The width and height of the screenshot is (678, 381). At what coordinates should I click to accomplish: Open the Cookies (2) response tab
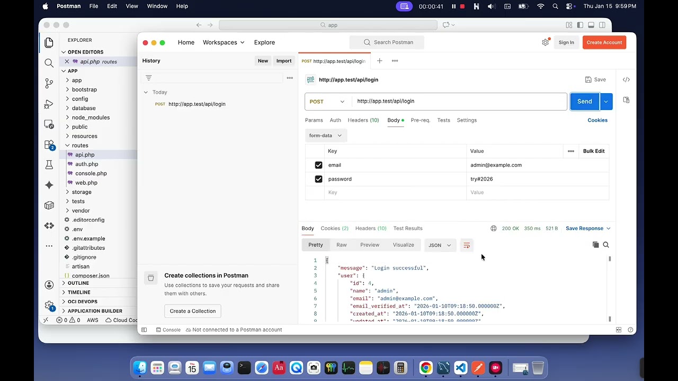[334, 229]
